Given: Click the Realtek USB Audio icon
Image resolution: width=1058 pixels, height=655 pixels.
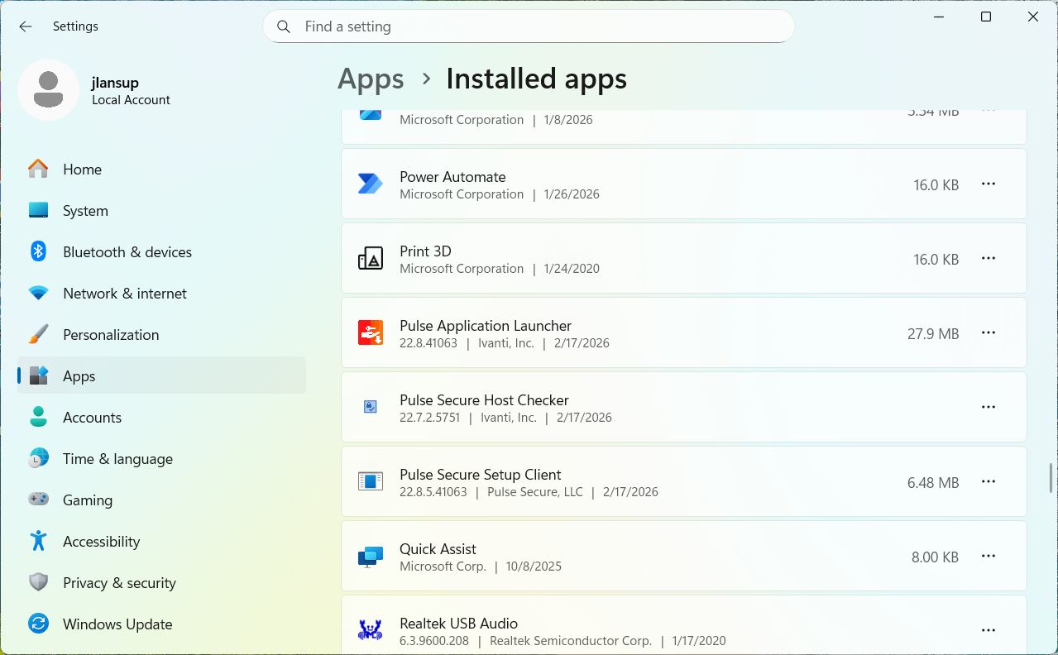Looking at the screenshot, I should pyautogui.click(x=370, y=630).
